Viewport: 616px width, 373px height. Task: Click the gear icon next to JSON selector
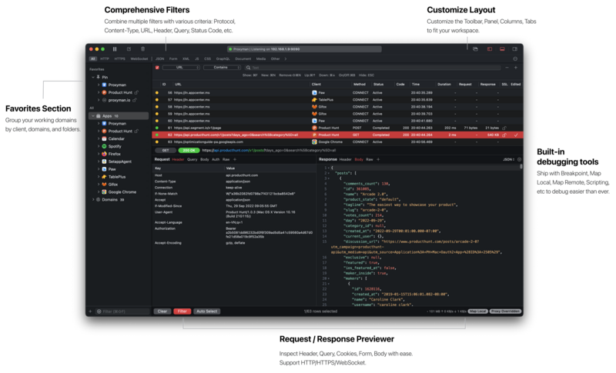pos(519,160)
